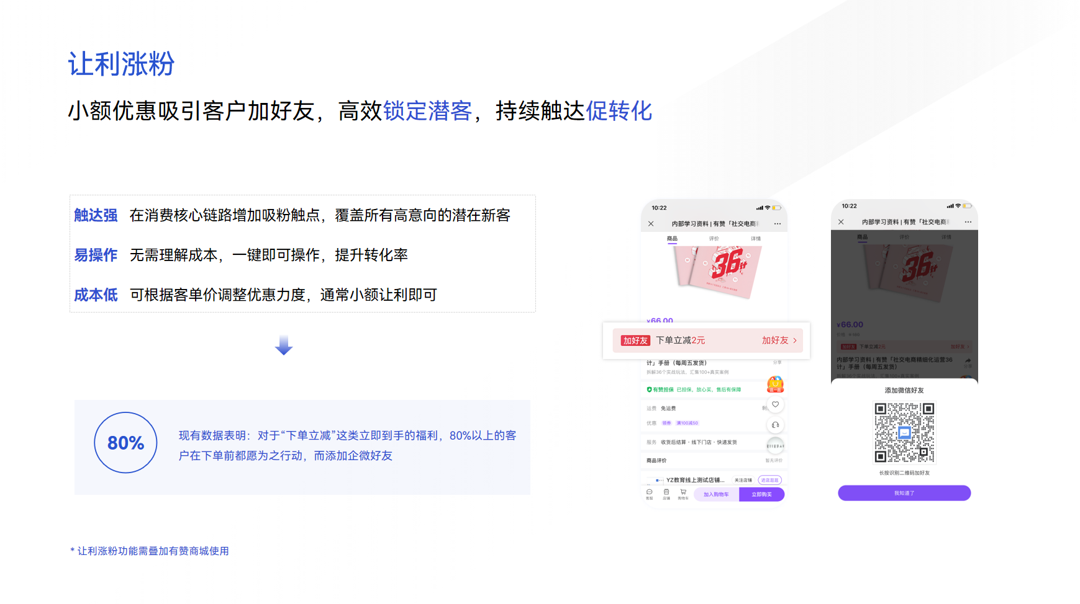The width and height of the screenshot is (1080, 604).
Task: Switch to the 详情 tab on left phone
Action: tap(755, 239)
